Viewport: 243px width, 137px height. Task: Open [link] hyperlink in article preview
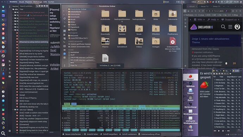click(x=53, y=50)
